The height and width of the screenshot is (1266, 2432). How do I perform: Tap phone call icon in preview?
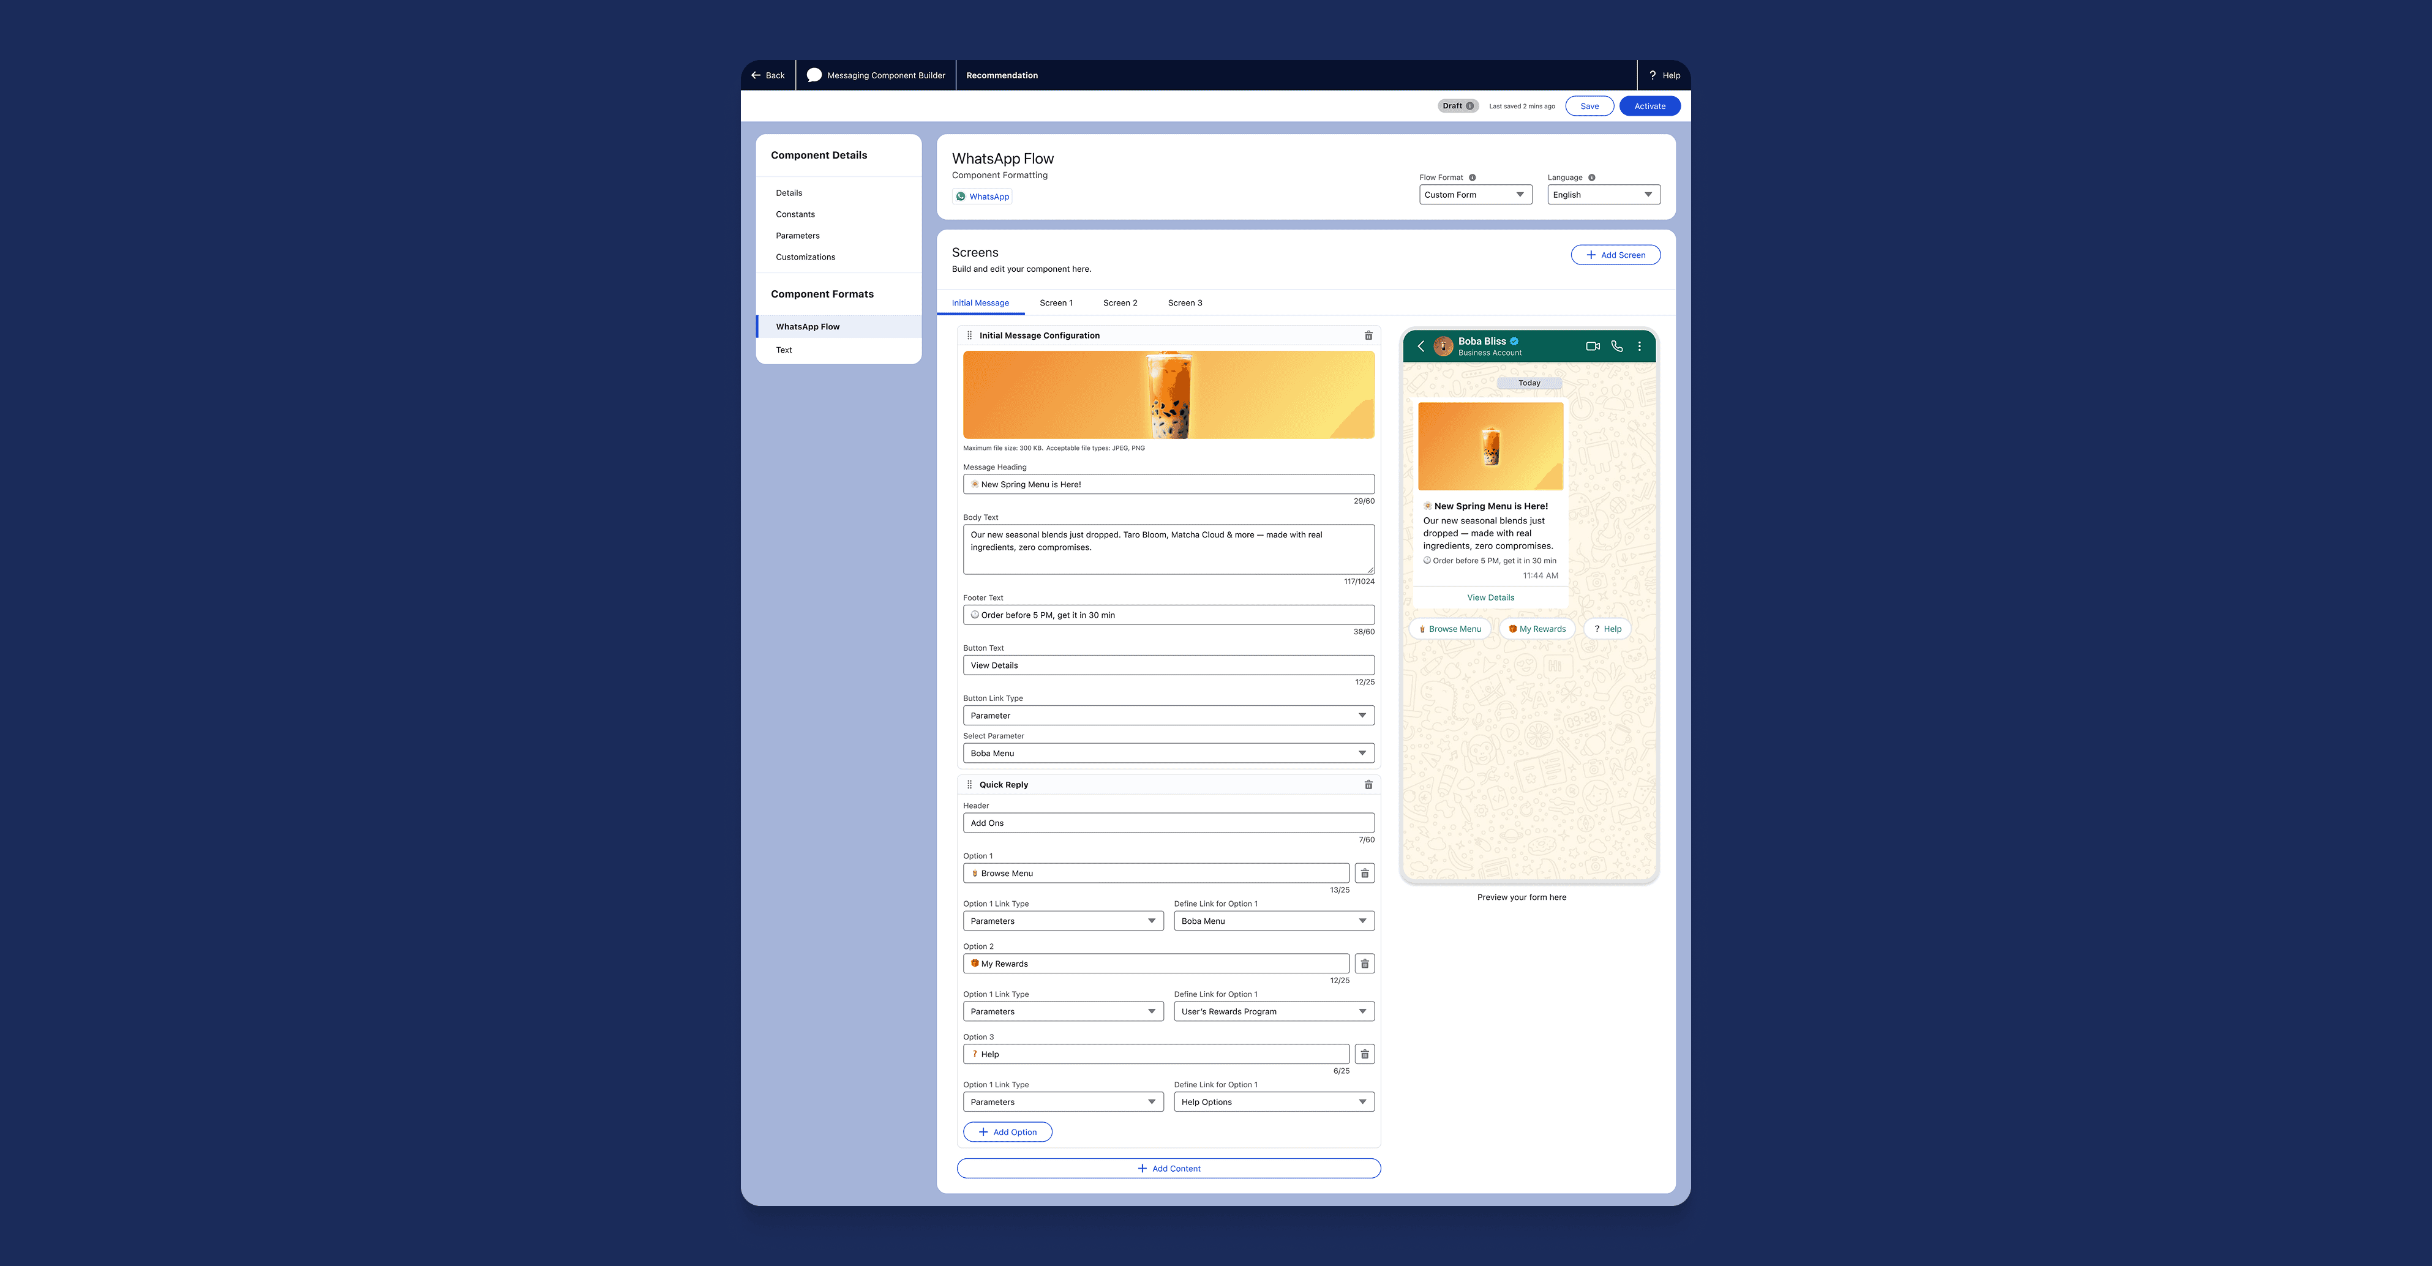pyautogui.click(x=1617, y=346)
